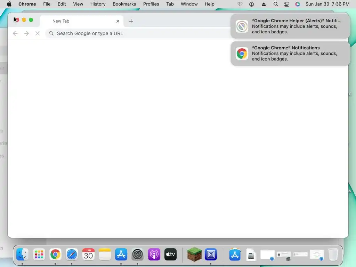
Task: Open the Tab menu
Action: 170,4
